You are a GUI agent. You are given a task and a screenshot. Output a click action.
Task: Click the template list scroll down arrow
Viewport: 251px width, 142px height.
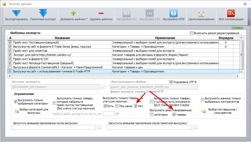[241, 72]
